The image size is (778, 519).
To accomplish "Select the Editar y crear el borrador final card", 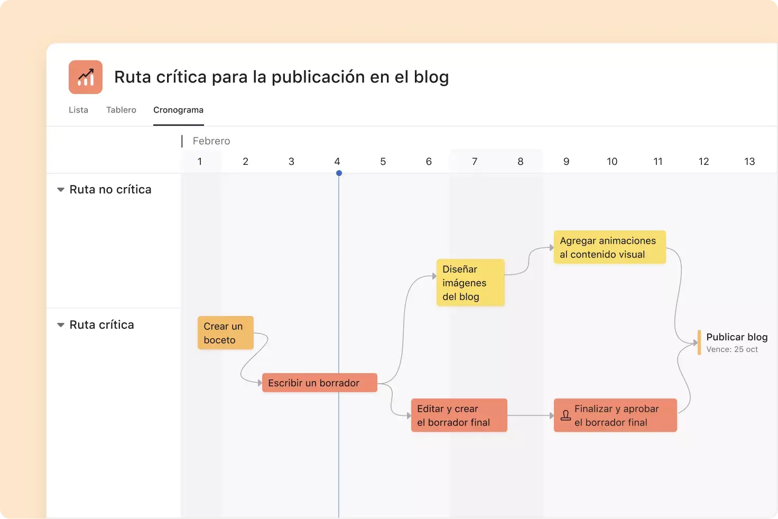I will (458, 415).
